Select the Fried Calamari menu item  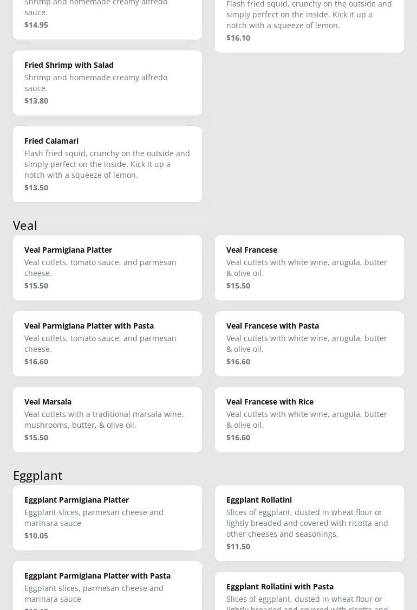[107, 164]
